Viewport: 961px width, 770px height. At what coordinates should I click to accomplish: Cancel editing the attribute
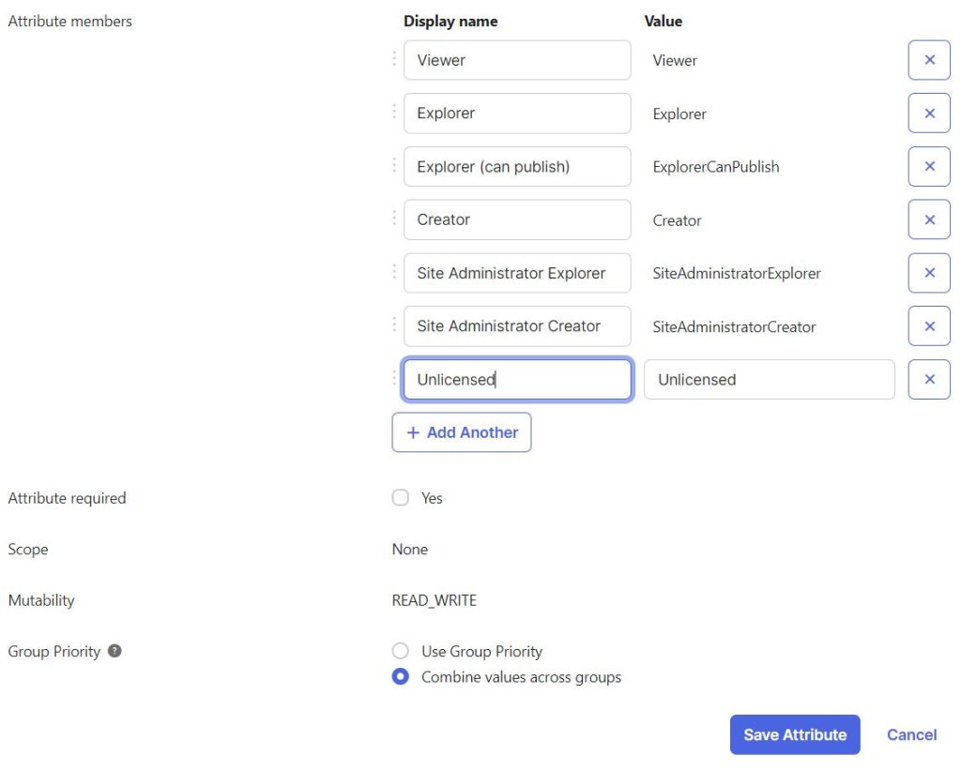(911, 734)
